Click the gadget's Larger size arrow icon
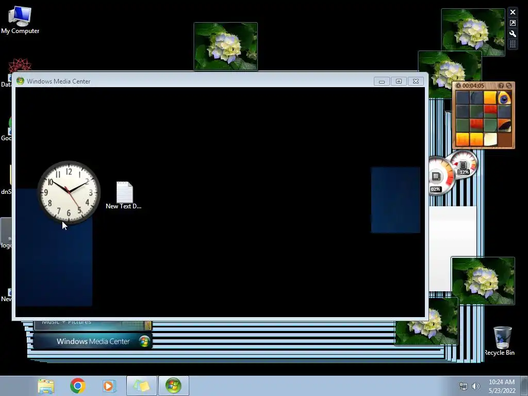This screenshot has height=396, width=528. coord(513,23)
